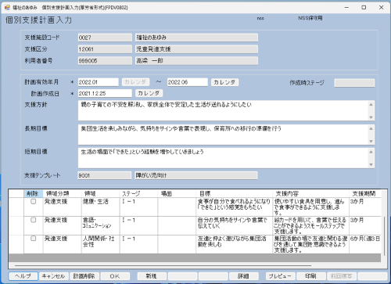Click the 支援テンプレート code field 9001
391x284 pixels.
click(105, 175)
